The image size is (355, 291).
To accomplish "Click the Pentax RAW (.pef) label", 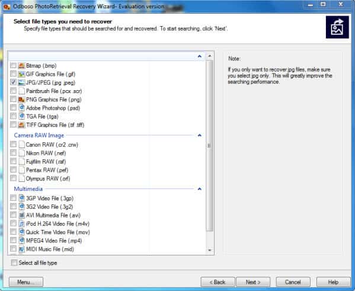I will point(47,170).
